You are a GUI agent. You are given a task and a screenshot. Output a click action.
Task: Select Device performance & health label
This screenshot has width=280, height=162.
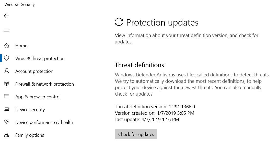coord(44,122)
